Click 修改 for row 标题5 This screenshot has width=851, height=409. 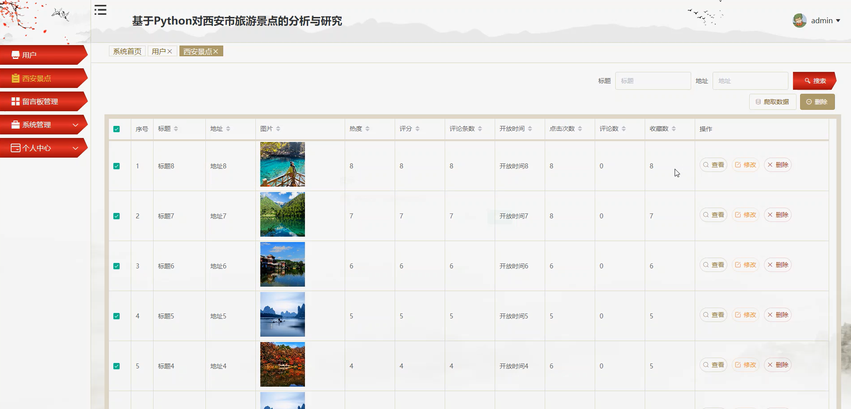coord(746,315)
